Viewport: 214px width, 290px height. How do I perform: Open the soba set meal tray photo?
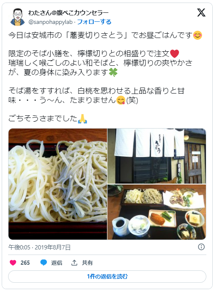156,212
